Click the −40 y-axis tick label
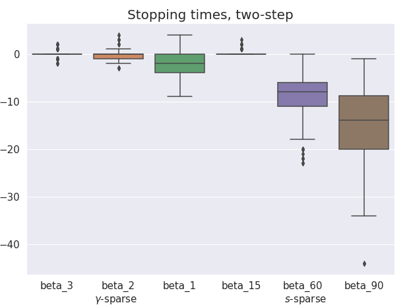This screenshot has height=307, width=409. point(12,244)
